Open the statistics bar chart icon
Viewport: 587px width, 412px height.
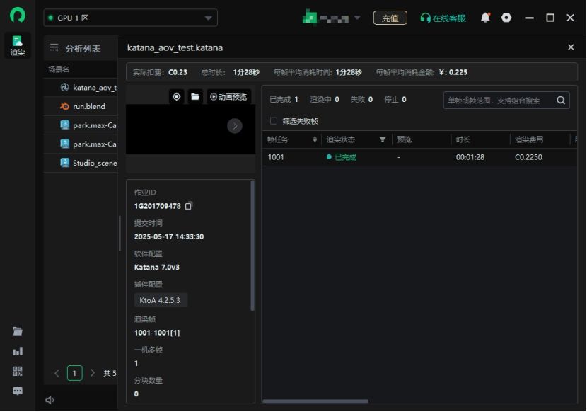coord(17,351)
